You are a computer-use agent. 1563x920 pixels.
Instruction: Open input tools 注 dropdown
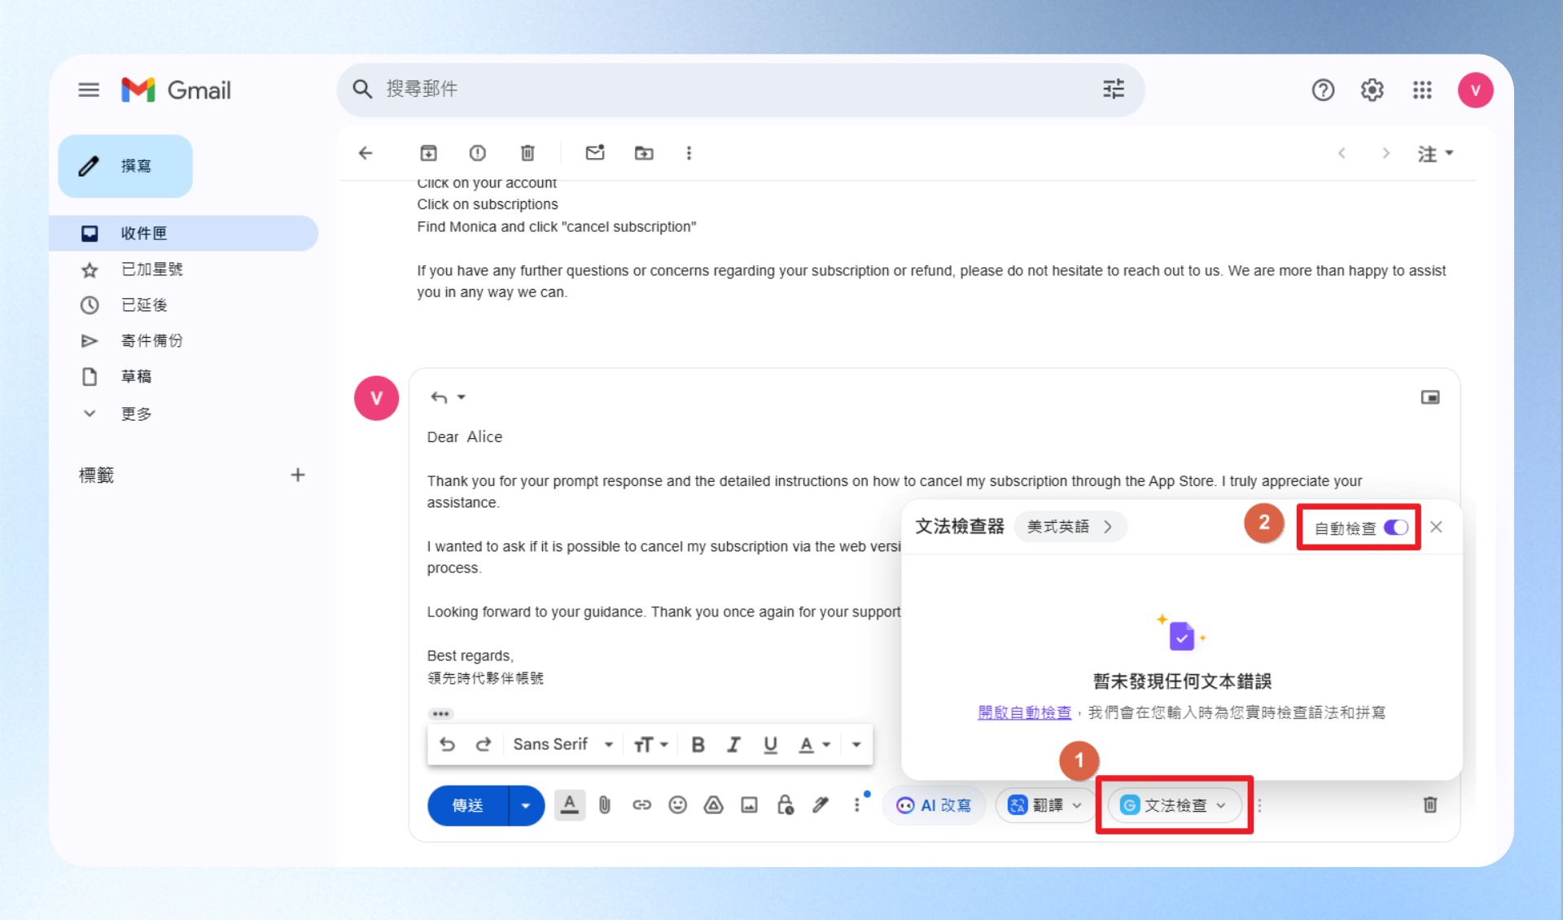[1434, 153]
